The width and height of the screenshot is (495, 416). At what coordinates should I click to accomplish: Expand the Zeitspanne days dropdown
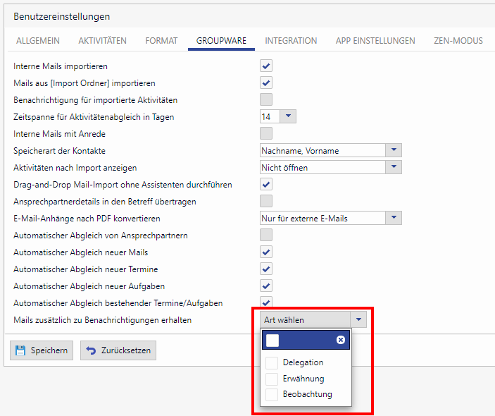tap(289, 116)
